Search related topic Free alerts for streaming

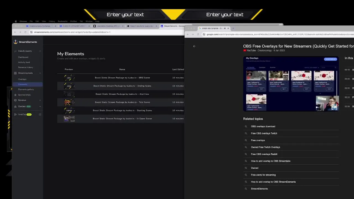coord(263,175)
